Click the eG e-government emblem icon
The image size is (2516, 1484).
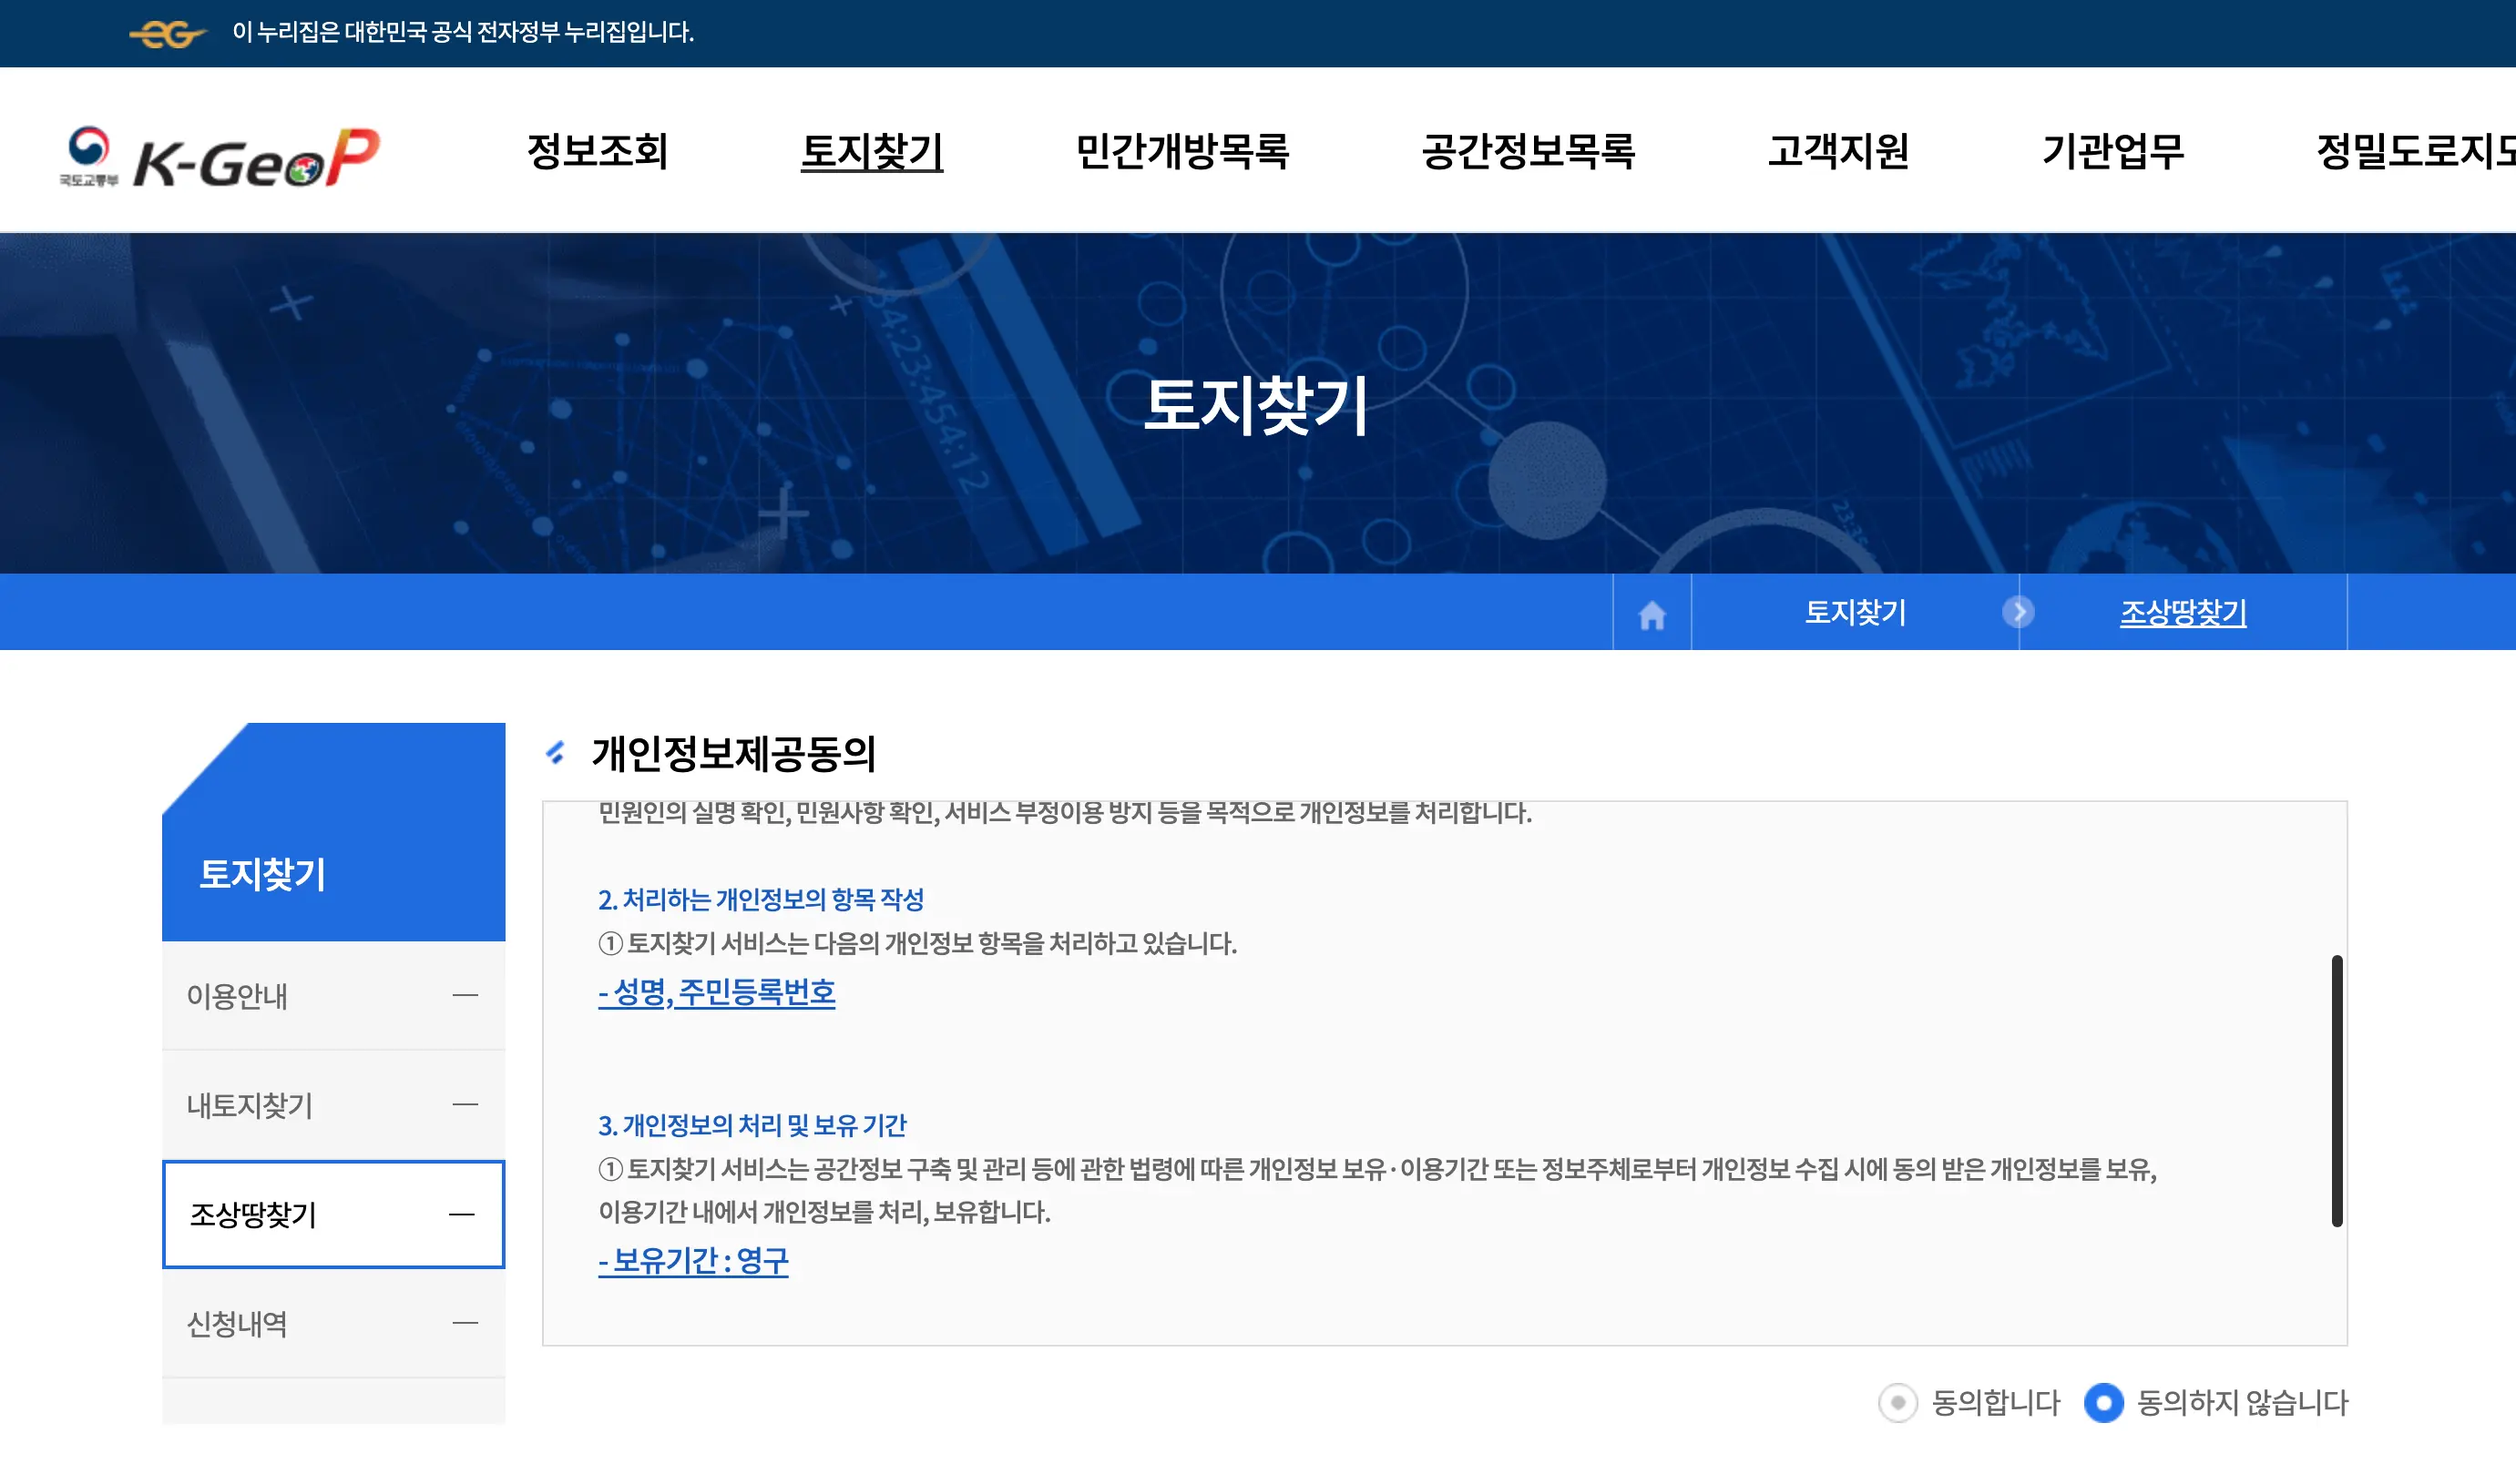167,34
